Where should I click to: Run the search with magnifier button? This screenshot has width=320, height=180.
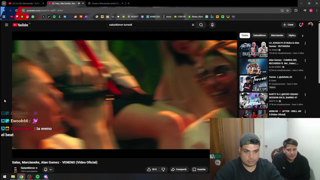click(201, 25)
